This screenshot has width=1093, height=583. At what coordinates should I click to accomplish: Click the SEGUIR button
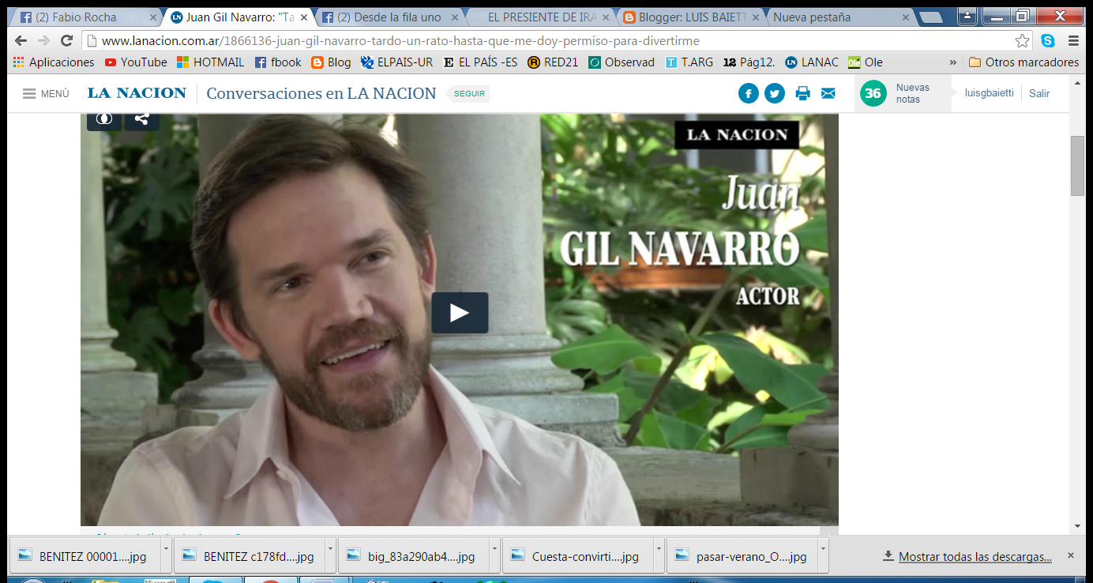(470, 92)
